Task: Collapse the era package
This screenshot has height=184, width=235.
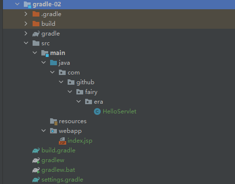Action: click(78, 102)
